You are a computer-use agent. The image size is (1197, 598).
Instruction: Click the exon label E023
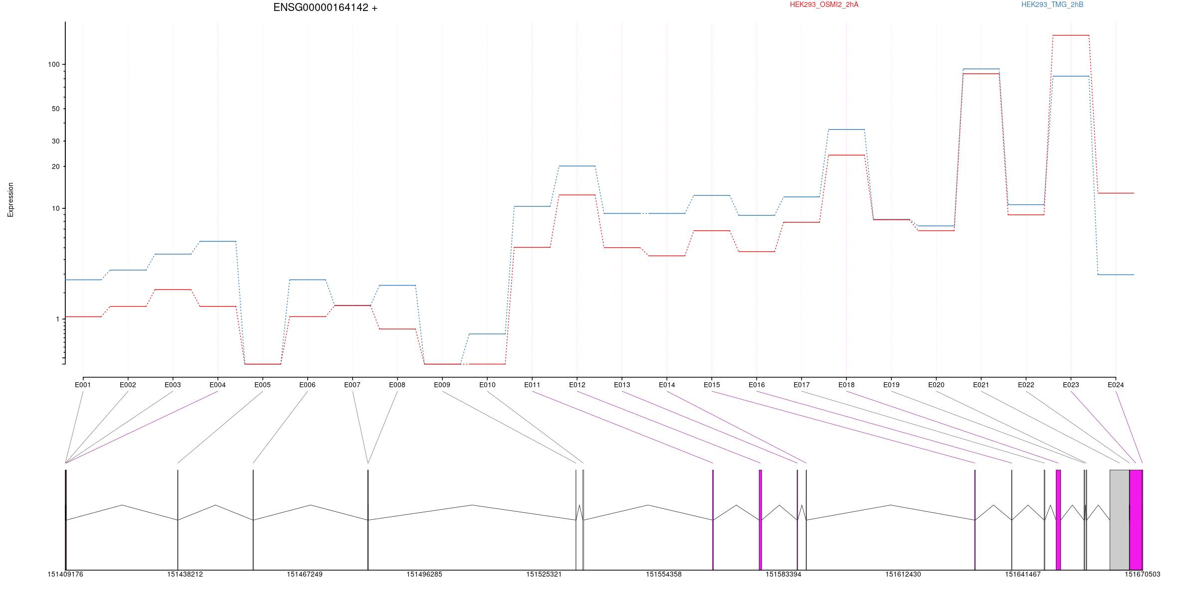(x=1071, y=385)
